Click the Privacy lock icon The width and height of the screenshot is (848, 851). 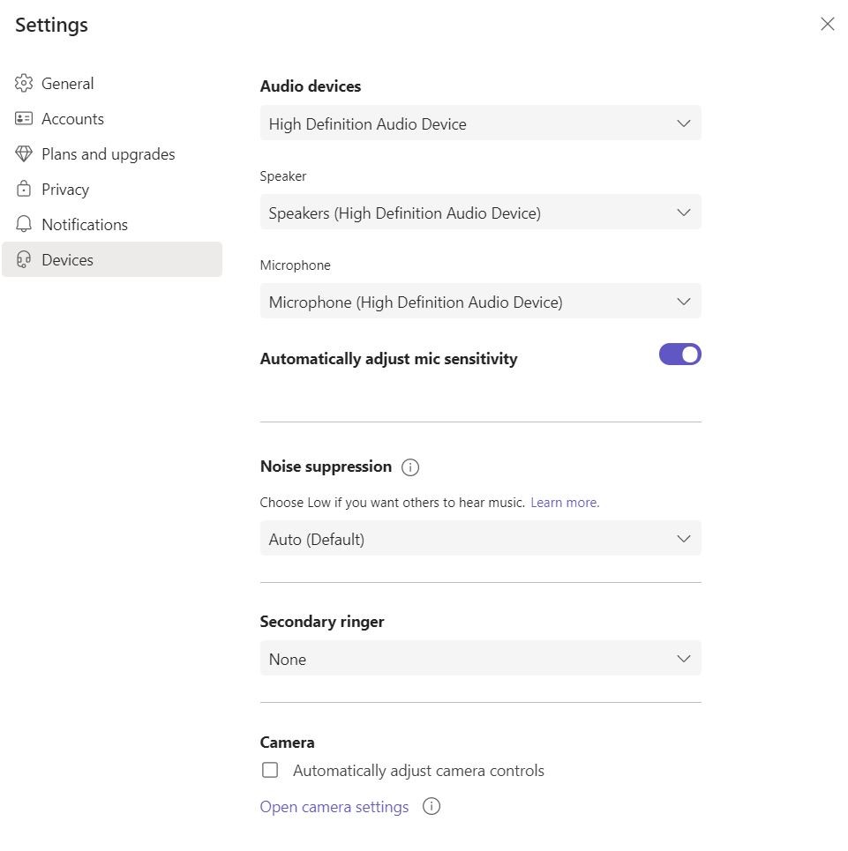coord(24,190)
